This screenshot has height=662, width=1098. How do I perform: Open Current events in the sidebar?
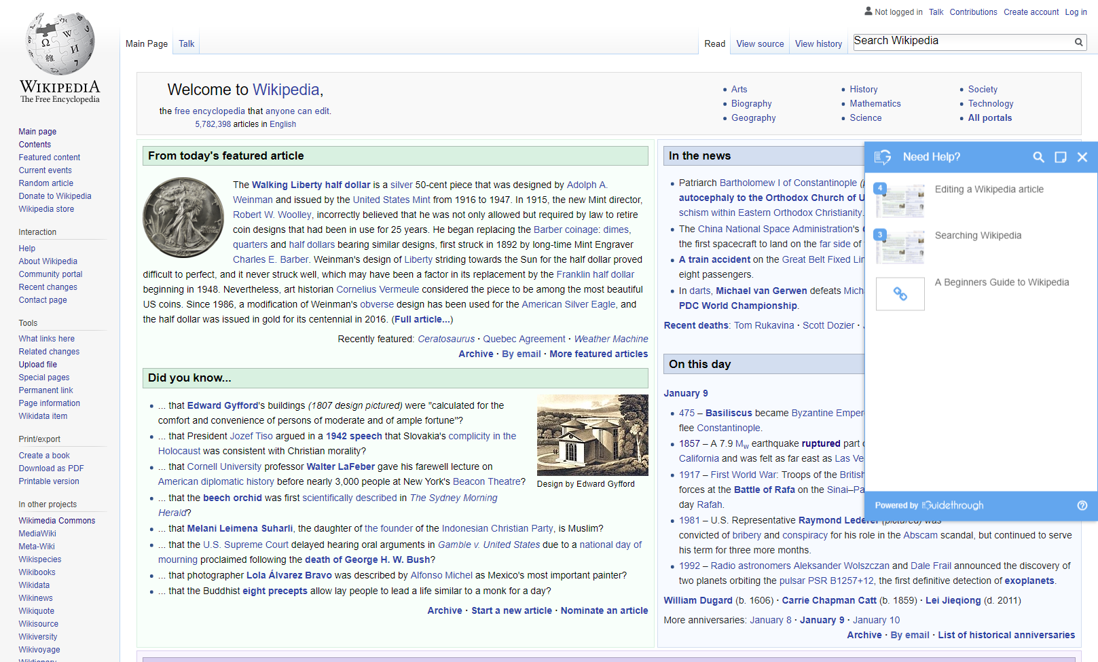(45, 170)
